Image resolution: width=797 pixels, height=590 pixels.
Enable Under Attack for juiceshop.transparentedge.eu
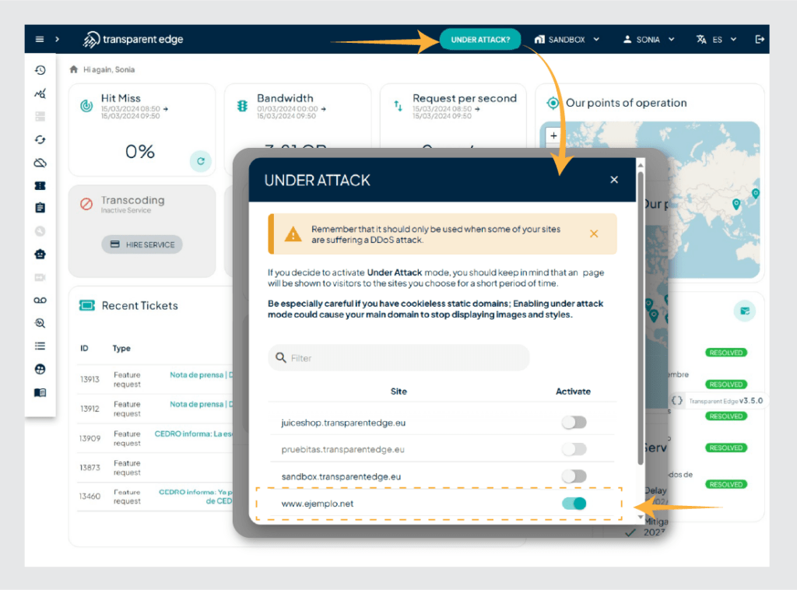(x=574, y=423)
